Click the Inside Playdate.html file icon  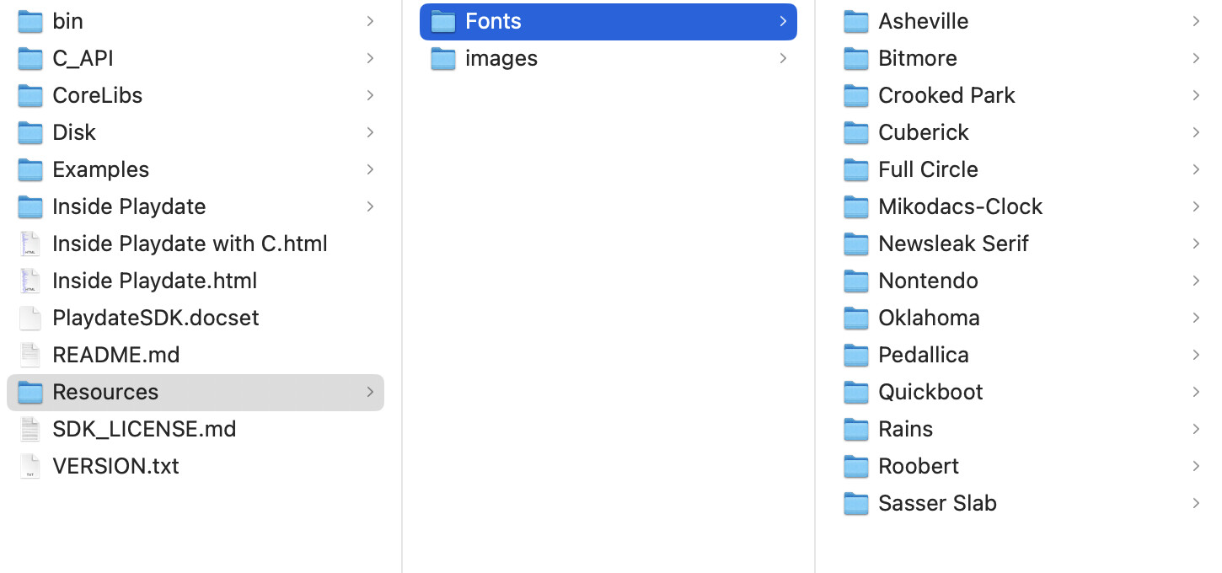(x=30, y=281)
